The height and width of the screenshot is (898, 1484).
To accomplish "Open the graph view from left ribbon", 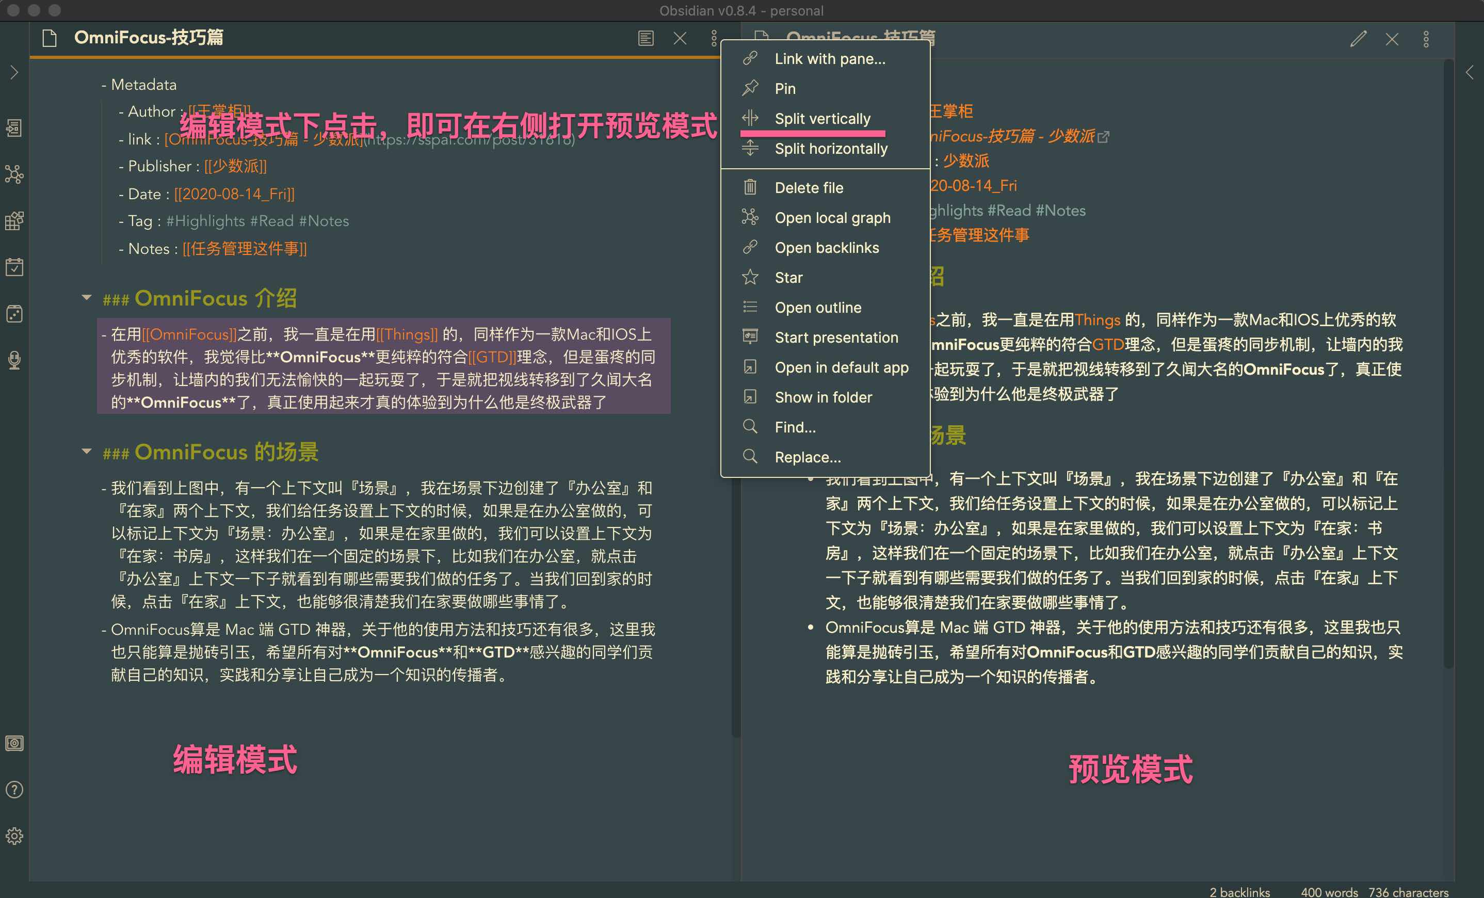I will pyautogui.click(x=14, y=174).
